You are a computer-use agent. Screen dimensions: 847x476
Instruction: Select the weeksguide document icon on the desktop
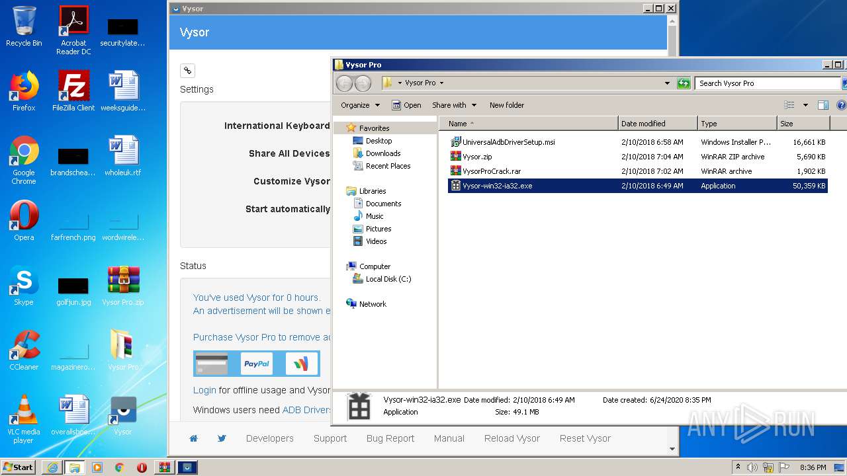coord(123,91)
